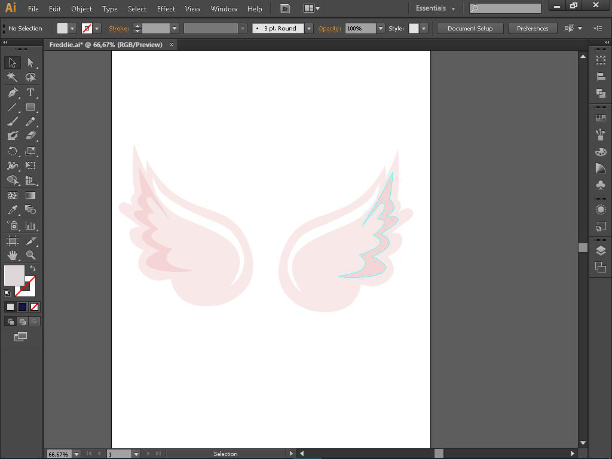Enable Draw Behind mode
Image resolution: width=612 pixels, height=459 pixels.
23,321
